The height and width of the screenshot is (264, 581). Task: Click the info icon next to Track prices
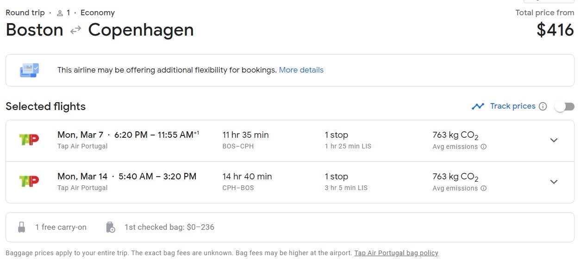click(543, 106)
